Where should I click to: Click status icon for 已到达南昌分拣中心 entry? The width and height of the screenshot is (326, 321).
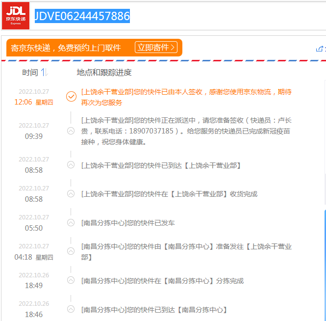71,309
